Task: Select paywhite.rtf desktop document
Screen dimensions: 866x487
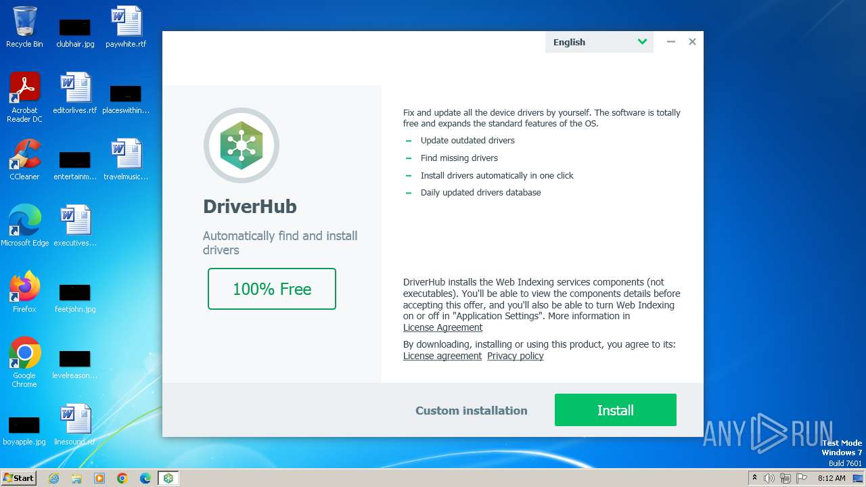Action: click(126, 27)
